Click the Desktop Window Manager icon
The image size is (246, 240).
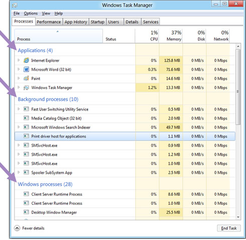click(26, 212)
